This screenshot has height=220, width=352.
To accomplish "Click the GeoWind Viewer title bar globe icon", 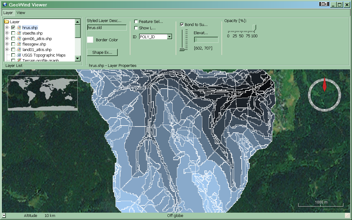I will point(5,5).
